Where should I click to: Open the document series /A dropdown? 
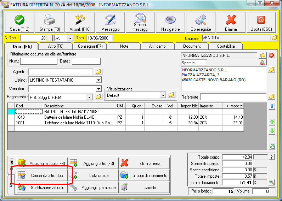70,38
